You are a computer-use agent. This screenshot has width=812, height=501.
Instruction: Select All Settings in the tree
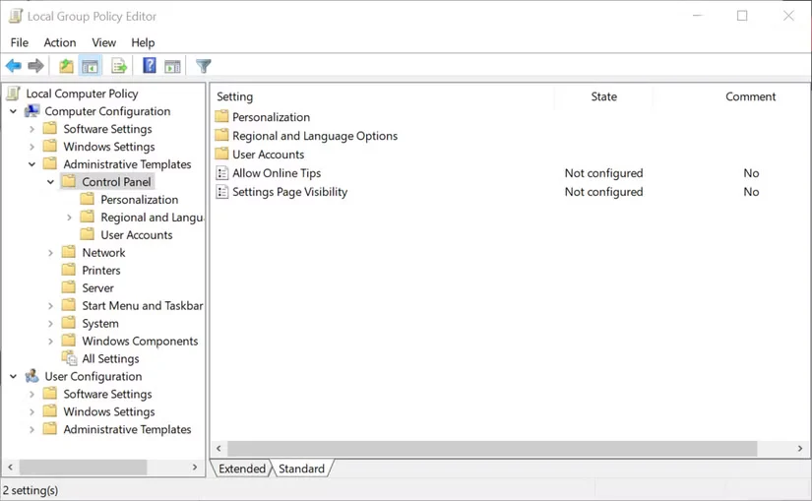click(110, 359)
